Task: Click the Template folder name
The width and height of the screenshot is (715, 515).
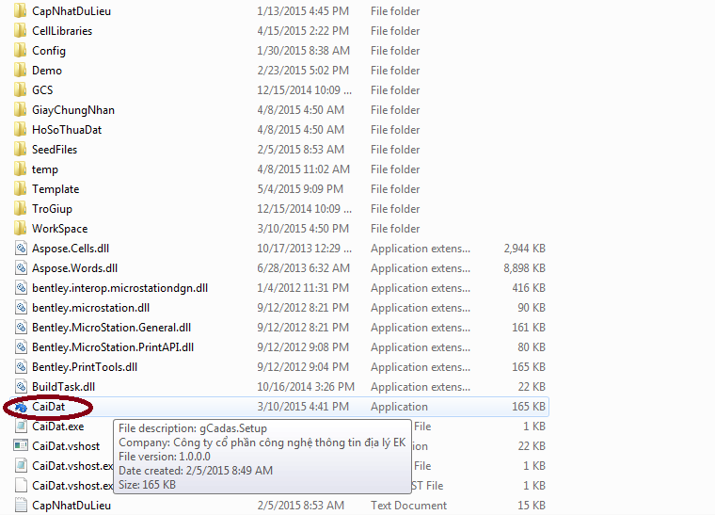Action: (56, 189)
